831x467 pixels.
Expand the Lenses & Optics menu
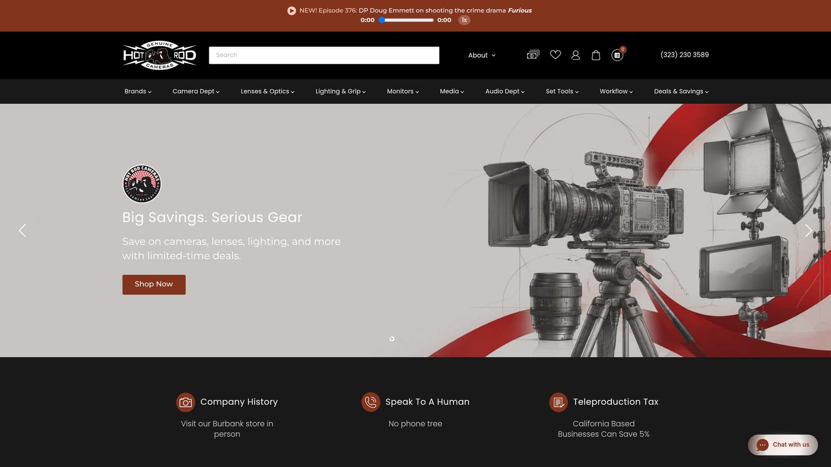pyautogui.click(x=267, y=91)
